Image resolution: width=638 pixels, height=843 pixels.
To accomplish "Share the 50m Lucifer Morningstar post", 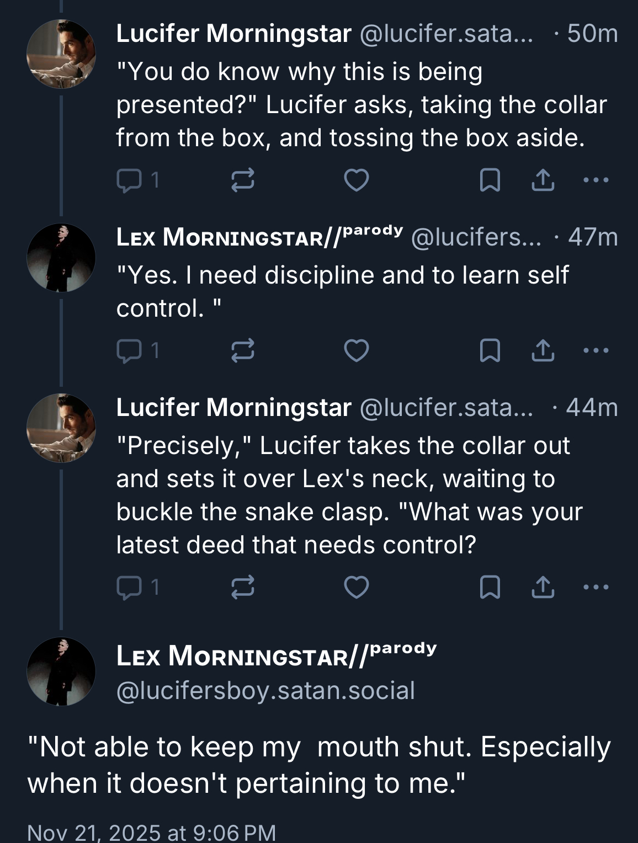I will tap(543, 180).
